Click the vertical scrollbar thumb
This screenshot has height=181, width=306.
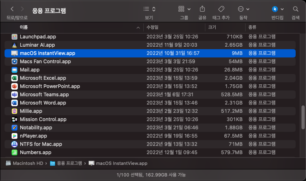coord(303,117)
